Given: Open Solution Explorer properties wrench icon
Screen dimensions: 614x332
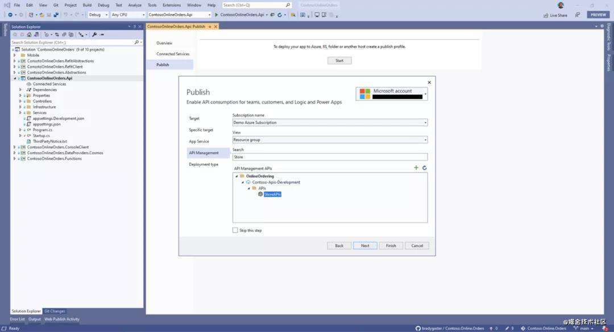Looking at the screenshot, I should pos(94,35).
